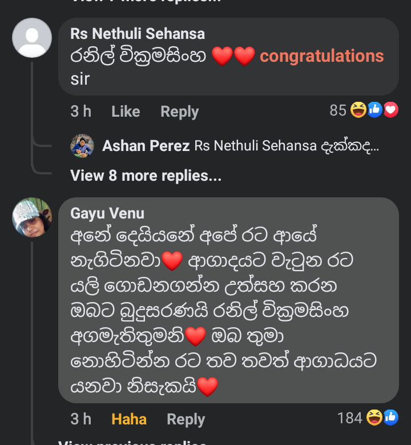Open Rs Nethuli Sehansa's default profile avatar
This screenshot has width=411, height=445.
tap(32, 38)
